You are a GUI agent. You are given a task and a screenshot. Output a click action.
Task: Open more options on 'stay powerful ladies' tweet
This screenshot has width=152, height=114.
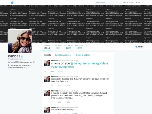[x=74, y=85]
